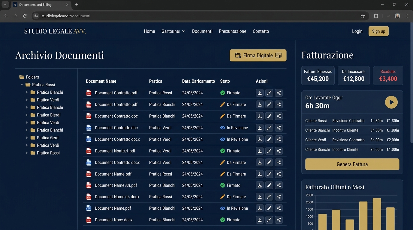Share the Document Nontto1.pdf file
Viewport: 413px width, 230px height.
pyautogui.click(x=279, y=151)
